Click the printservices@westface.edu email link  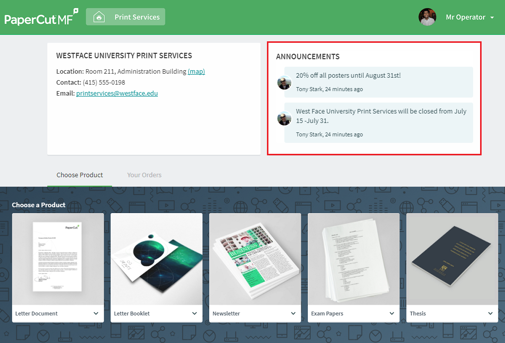117,93
